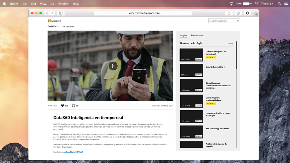Screen dimensions: 290x163
Task: Click the Microsoft logo
Action: (54, 21)
